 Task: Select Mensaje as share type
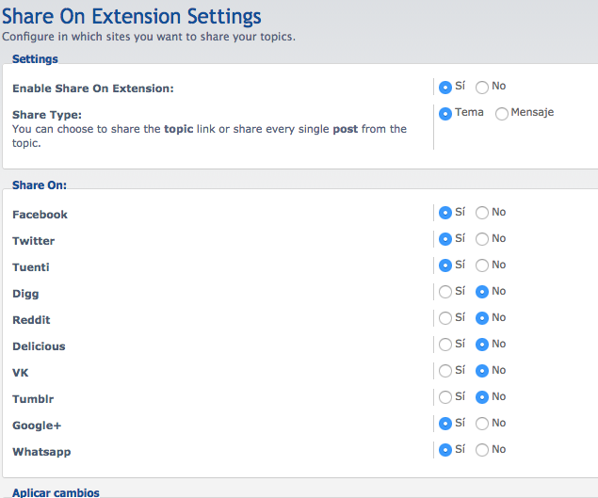pos(501,114)
